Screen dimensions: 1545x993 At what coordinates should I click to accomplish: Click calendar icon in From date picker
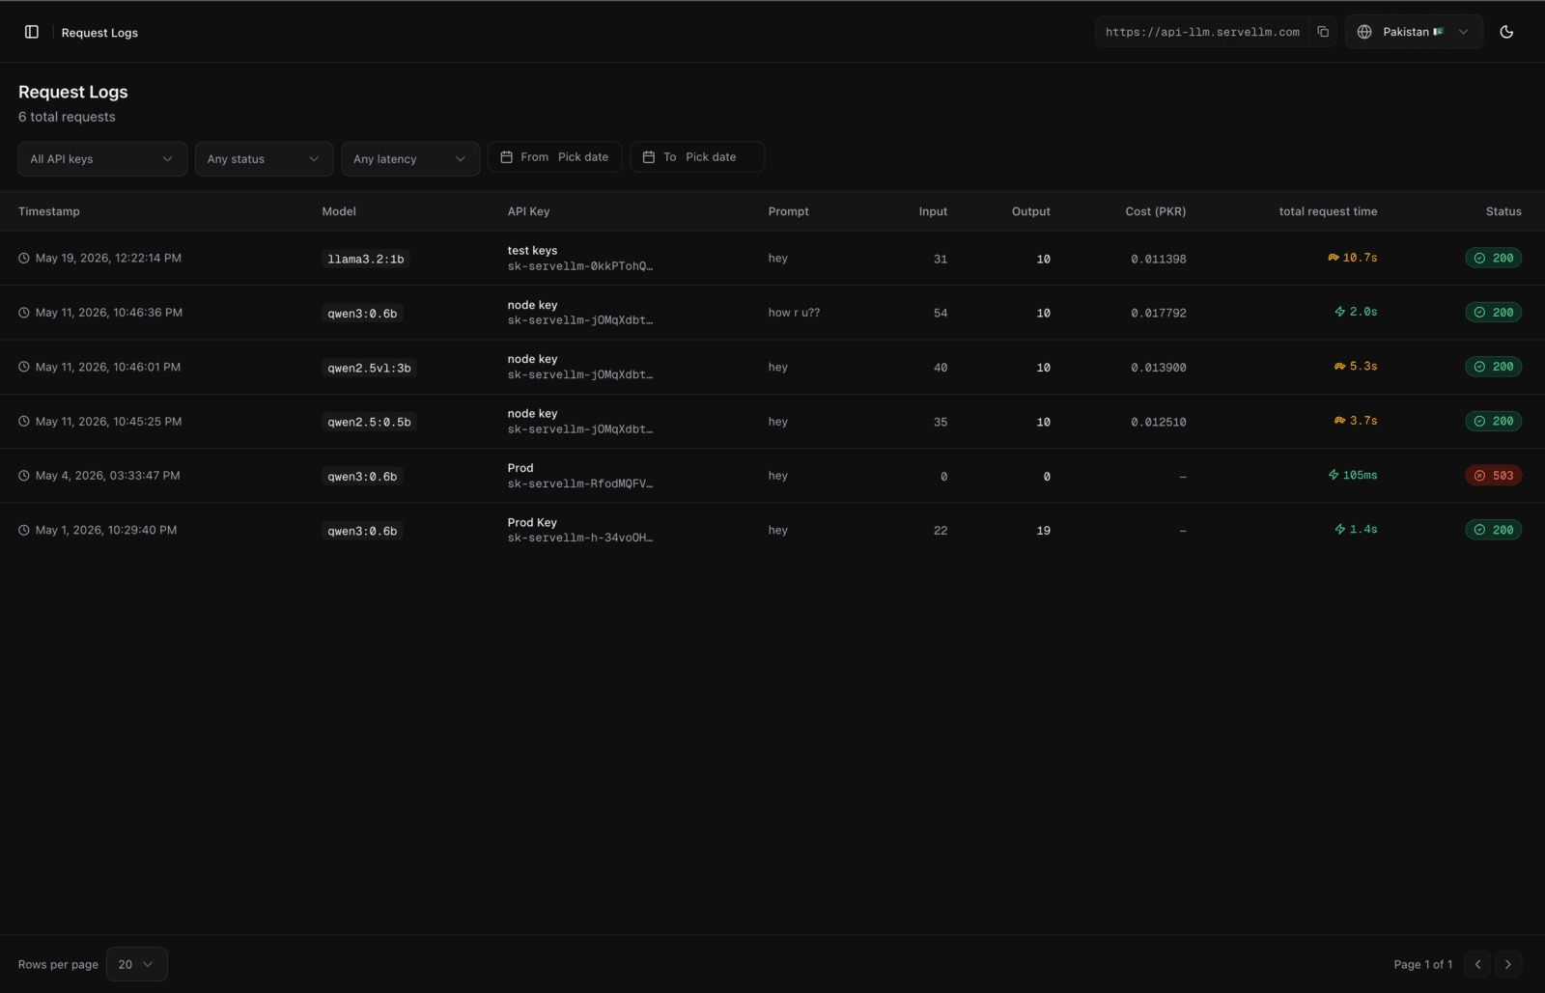506,157
